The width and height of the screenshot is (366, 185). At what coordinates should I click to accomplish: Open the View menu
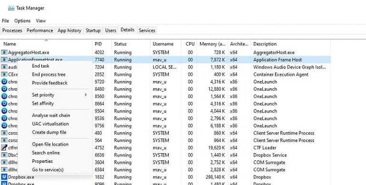tap(40, 21)
